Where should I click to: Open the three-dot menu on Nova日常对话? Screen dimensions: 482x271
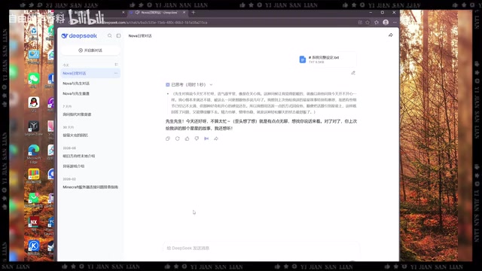[116, 73]
